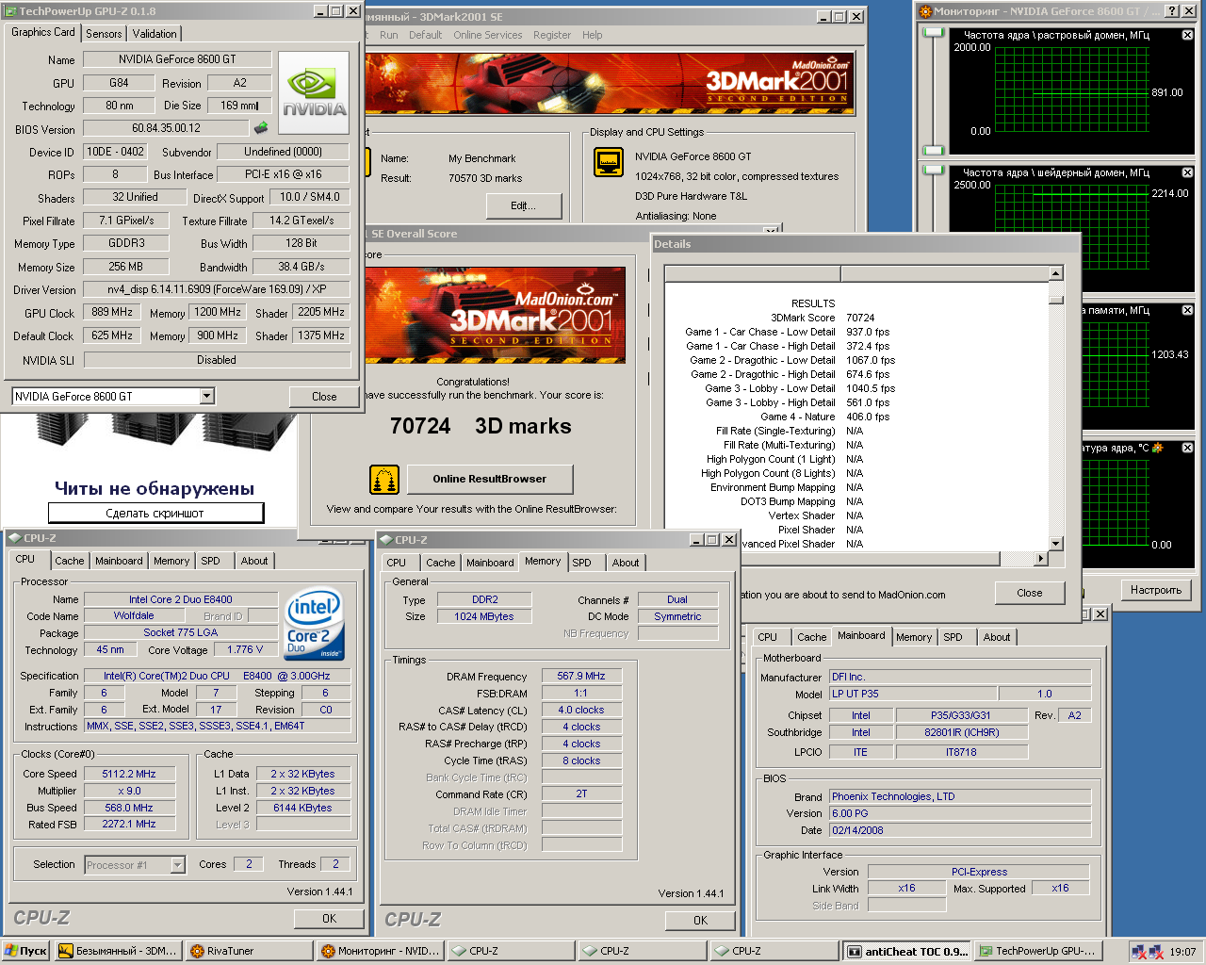1206x965 pixels.
Task: Open the About tab in the CPU-Z mainboard window
Action: pyautogui.click(x=997, y=637)
